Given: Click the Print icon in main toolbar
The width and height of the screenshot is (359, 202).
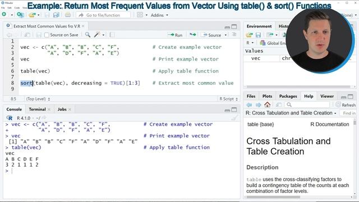Looking at the screenshot, I should tap(68, 15).
